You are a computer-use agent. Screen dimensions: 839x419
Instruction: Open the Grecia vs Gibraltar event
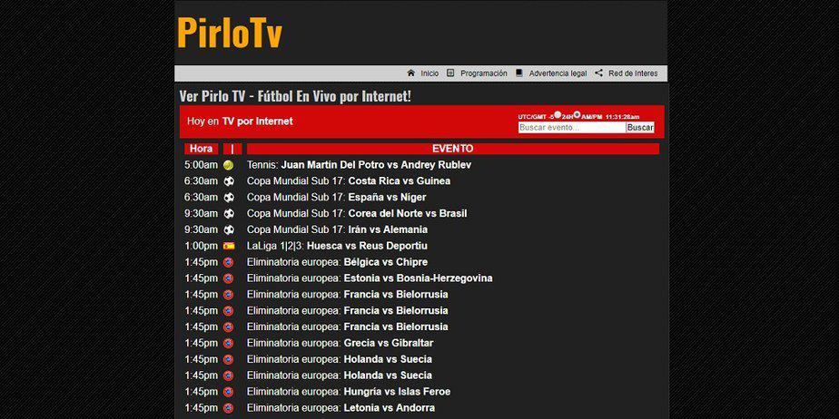coord(340,343)
